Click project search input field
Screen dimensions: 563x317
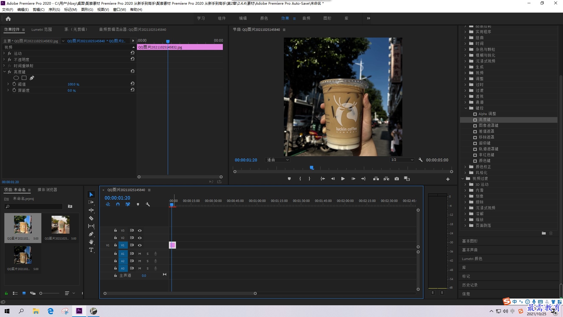[x=34, y=207]
